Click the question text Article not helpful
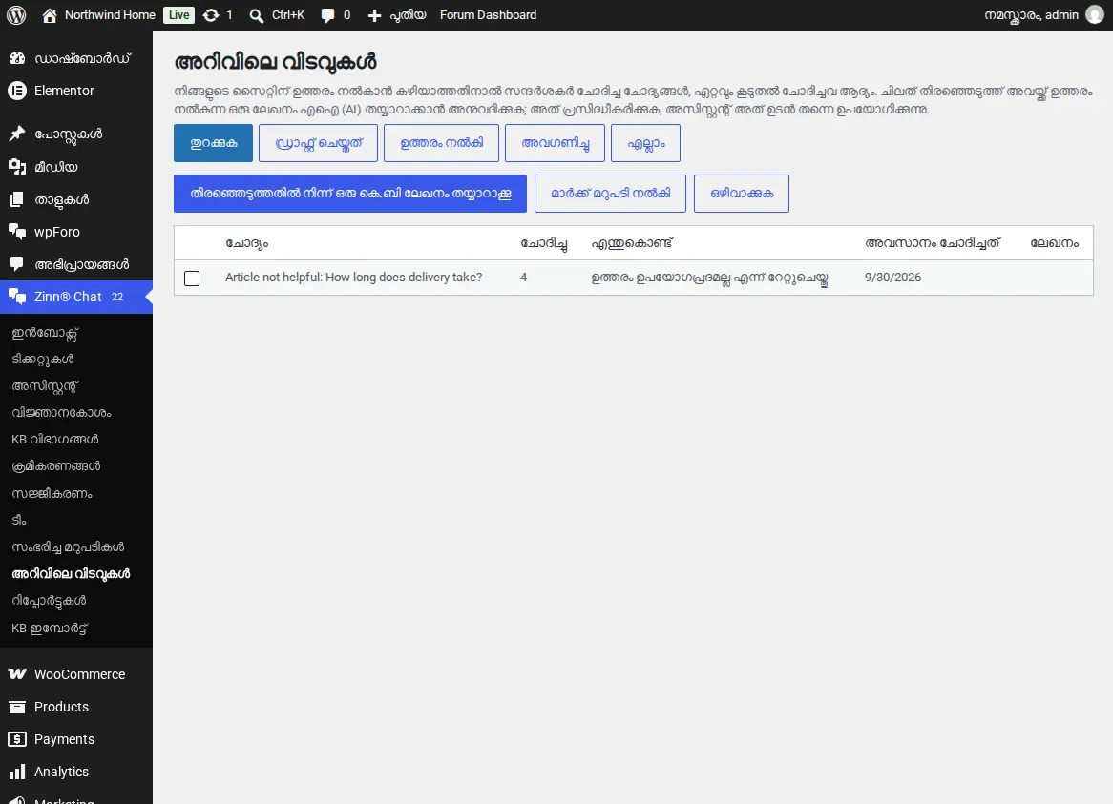 (x=353, y=278)
